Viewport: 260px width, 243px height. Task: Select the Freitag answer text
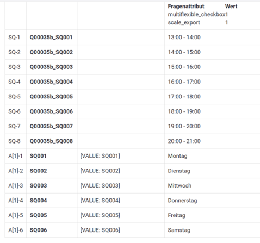click(x=176, y=215)
